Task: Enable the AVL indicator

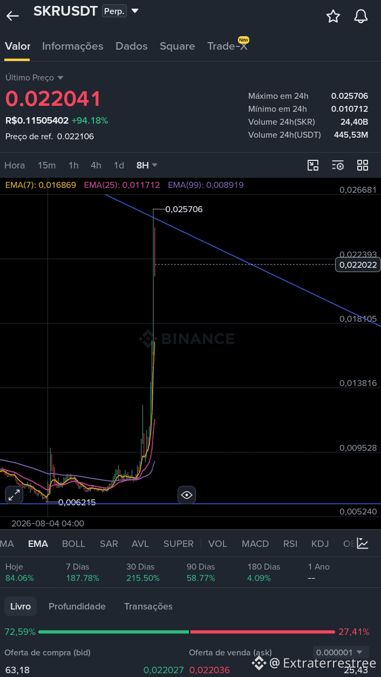Action: coord(140,544)
